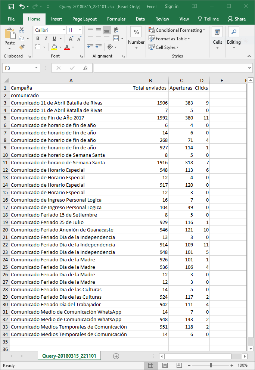This screenshot has width=255, height=370.
Task: Click the Undo arrow icon
Action: tap(22, 7)
